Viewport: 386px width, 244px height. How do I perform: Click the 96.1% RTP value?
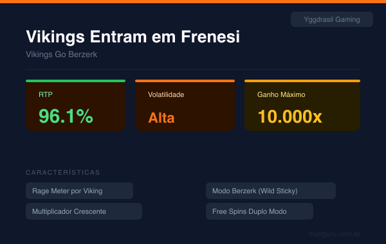66,116
